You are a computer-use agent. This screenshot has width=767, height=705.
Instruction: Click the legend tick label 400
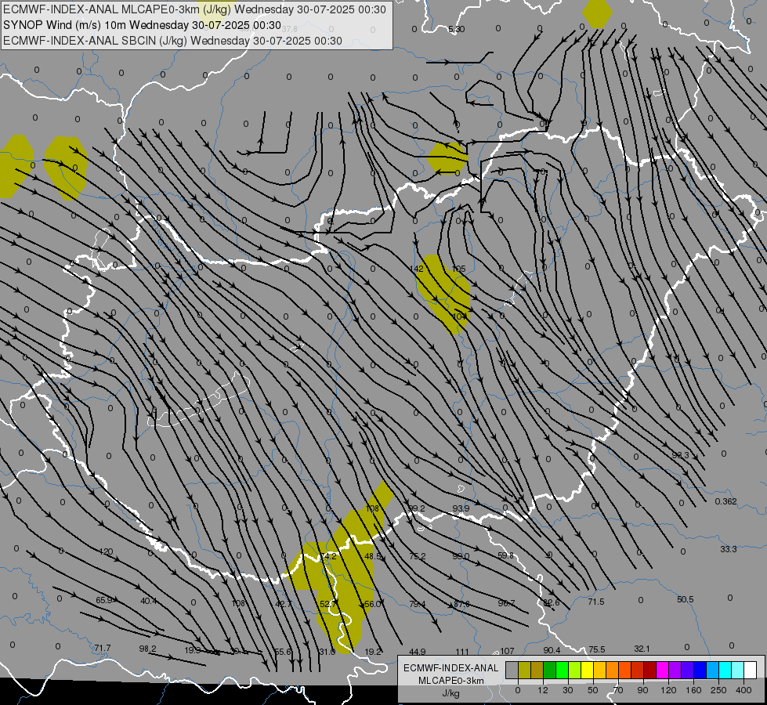pos(743,690)
